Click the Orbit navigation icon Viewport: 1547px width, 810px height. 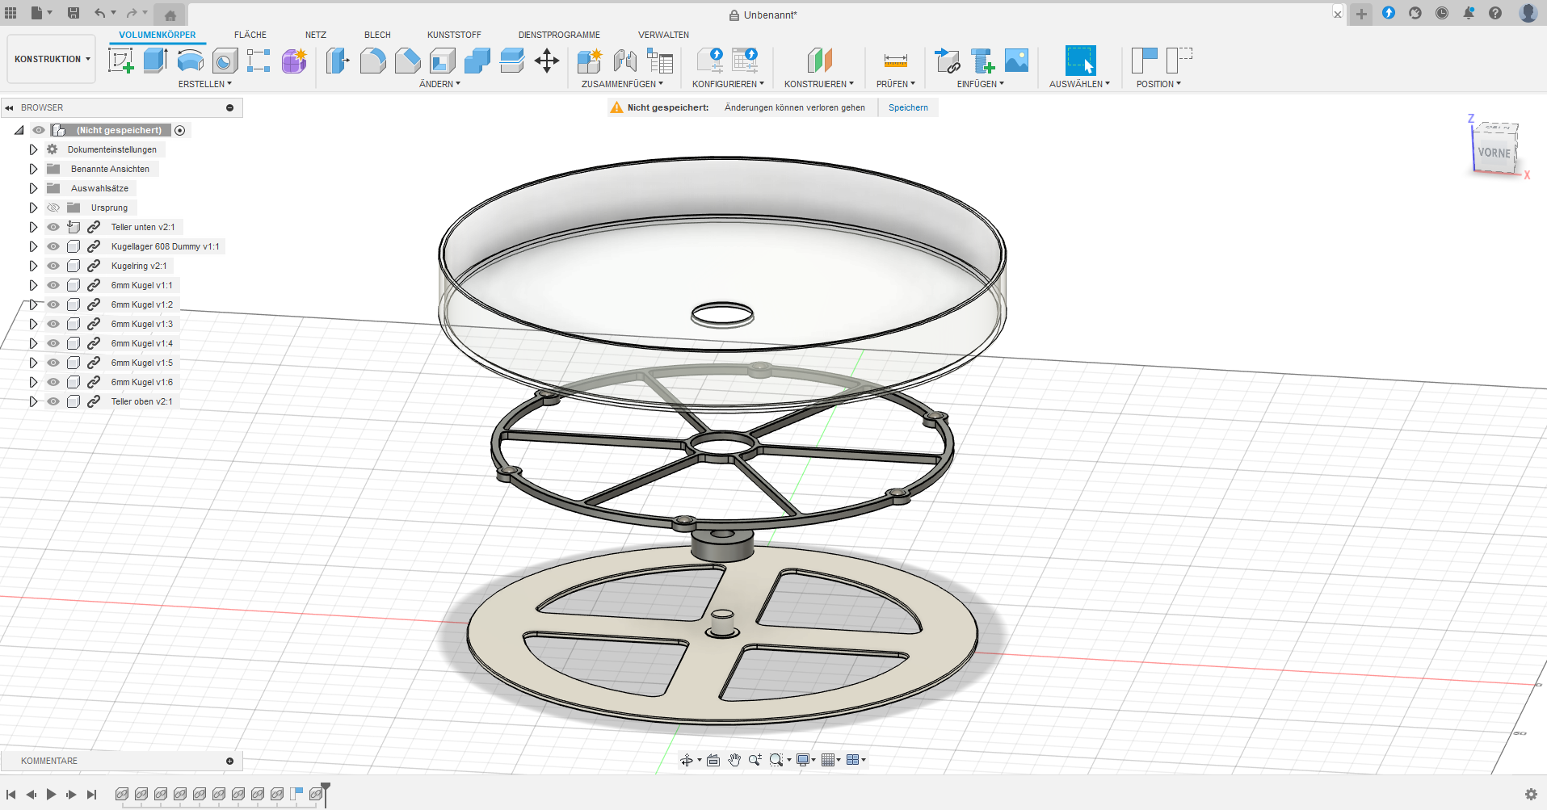[686, 760]
